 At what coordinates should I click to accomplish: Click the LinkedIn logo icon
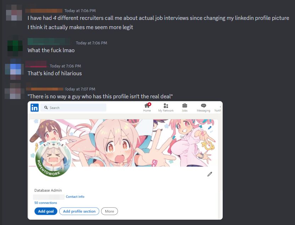pos(34,108)
